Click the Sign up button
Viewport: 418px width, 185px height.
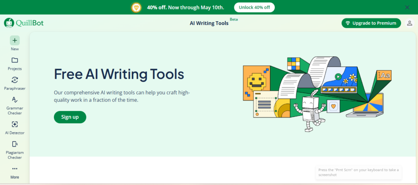click(x=70, y=117)
